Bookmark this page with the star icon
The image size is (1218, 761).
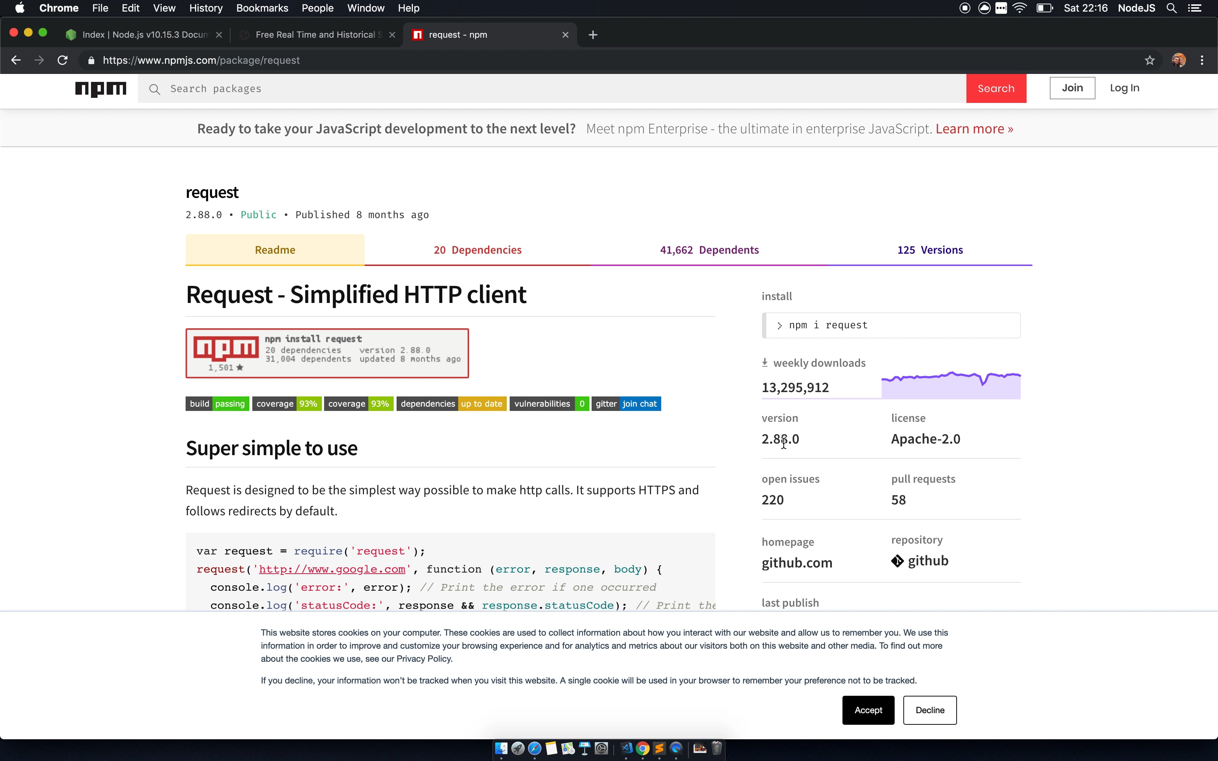click(x=1149, y=61)
